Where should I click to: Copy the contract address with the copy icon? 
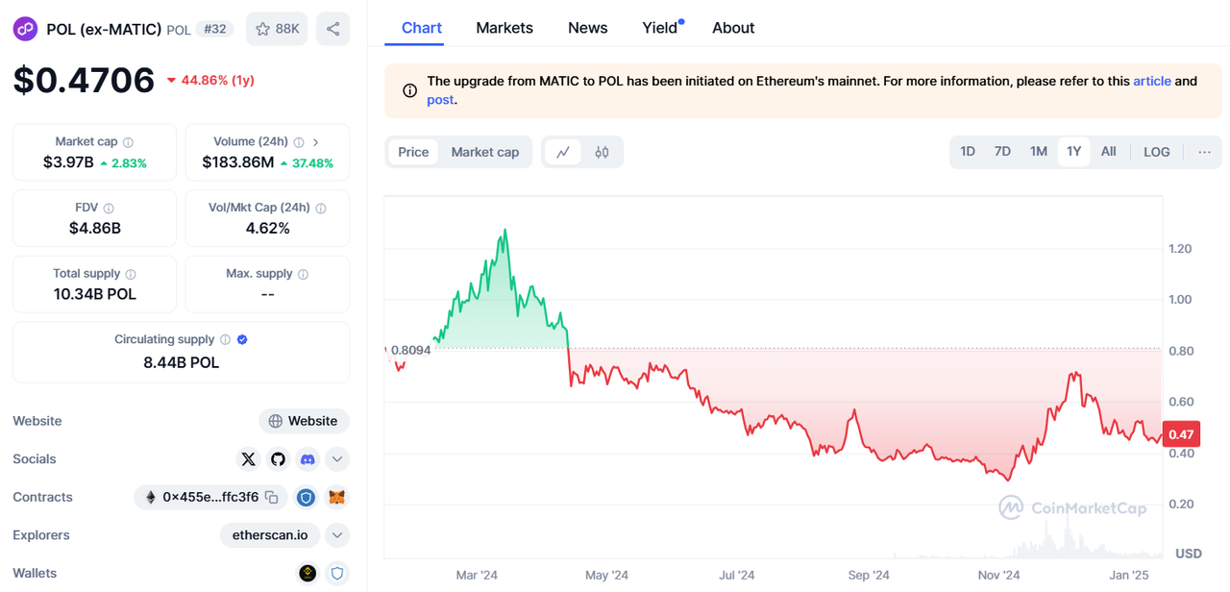(272, 497)
